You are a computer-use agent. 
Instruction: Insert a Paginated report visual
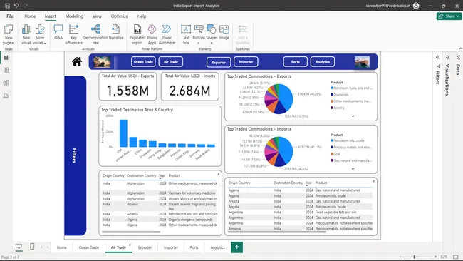[x=137, y=34]
